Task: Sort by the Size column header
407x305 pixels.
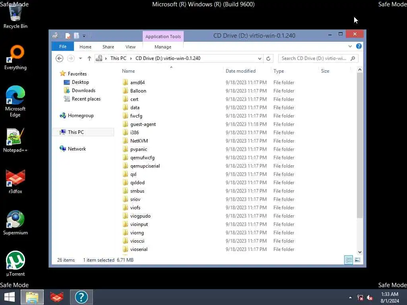Action: (325, 71)
